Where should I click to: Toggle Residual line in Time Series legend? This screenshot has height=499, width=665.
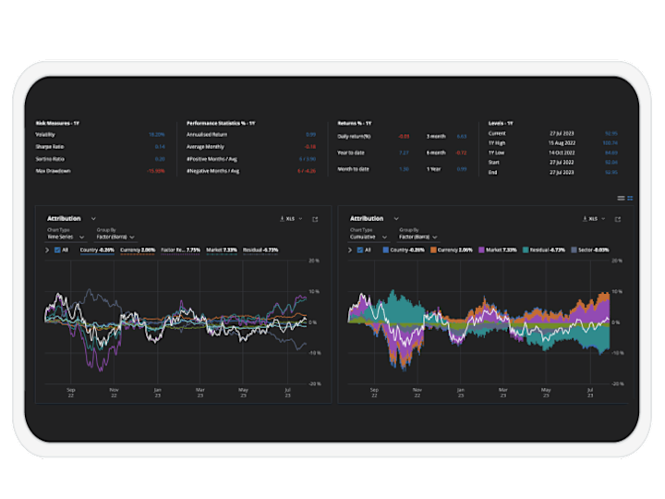click(260, 250)
